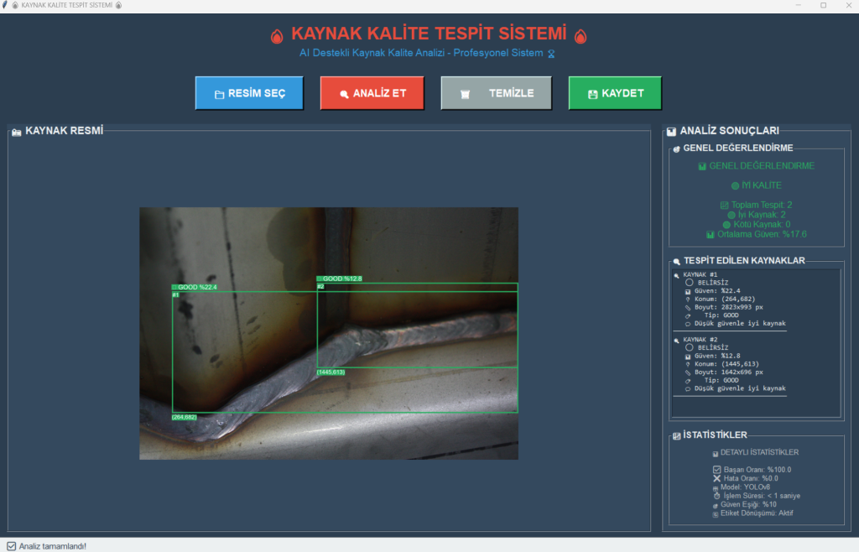Click the green circle next to İYİ KALİTE
The width and height of the screenshot is (859, 552).
click(735, 185)
